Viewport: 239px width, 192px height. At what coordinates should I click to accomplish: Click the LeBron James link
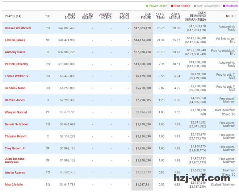pyautogui.click(x=15, y=40)
